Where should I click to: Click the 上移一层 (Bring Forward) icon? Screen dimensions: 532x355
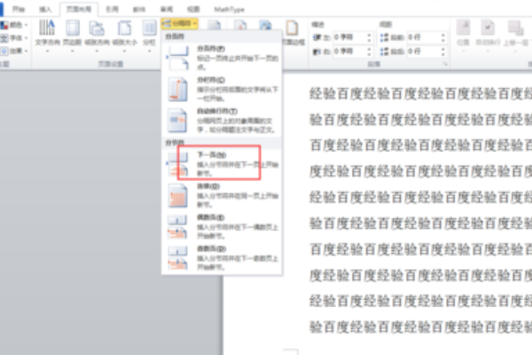[516, 28]
